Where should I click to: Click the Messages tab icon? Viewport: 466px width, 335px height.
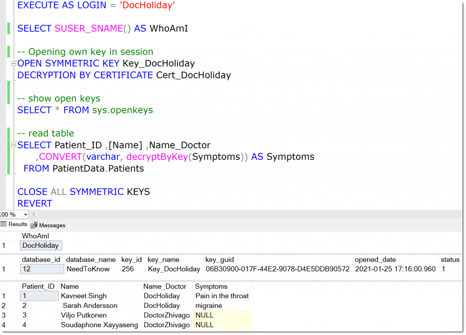pos(35,225)
